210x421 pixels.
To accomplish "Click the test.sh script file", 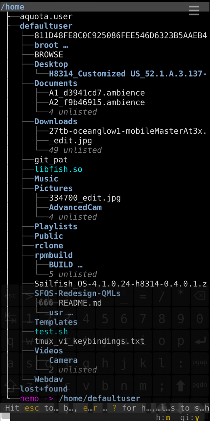I will coord(51,332).
